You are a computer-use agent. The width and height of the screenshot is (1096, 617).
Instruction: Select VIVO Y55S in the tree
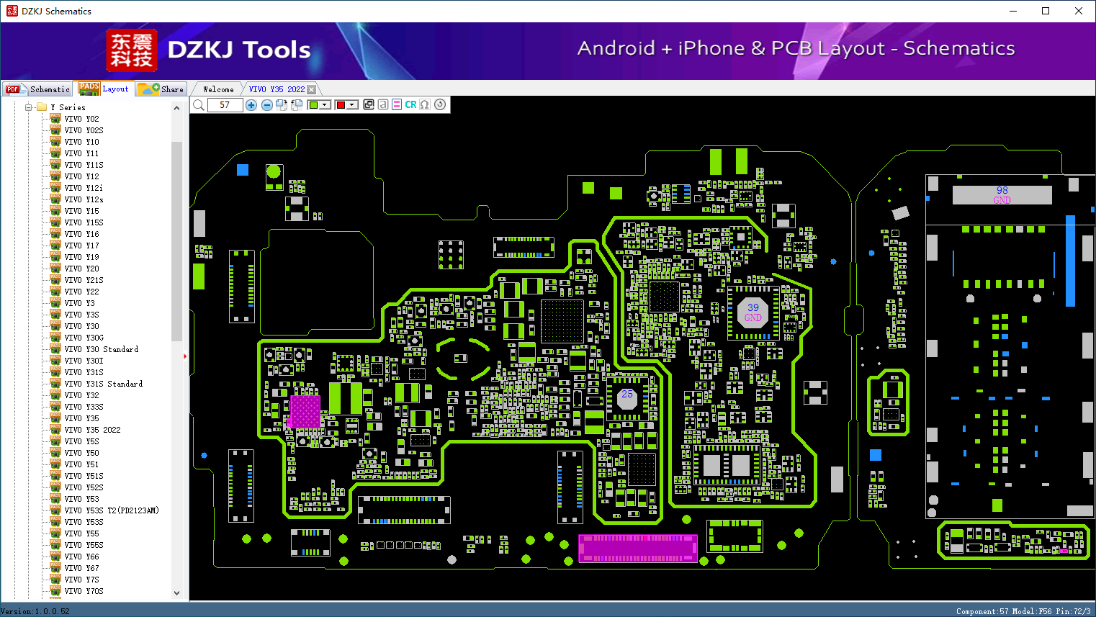84,545
